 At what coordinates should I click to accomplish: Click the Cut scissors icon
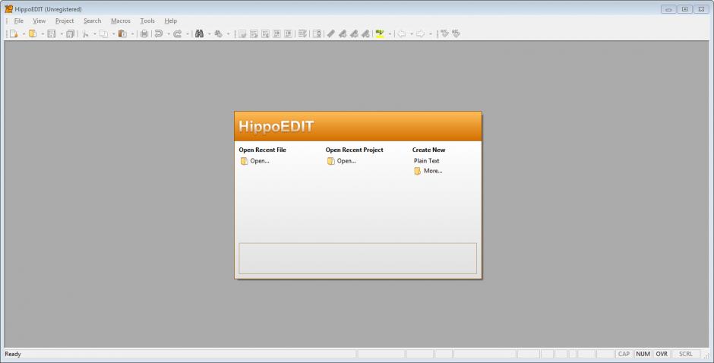point(85,33)
